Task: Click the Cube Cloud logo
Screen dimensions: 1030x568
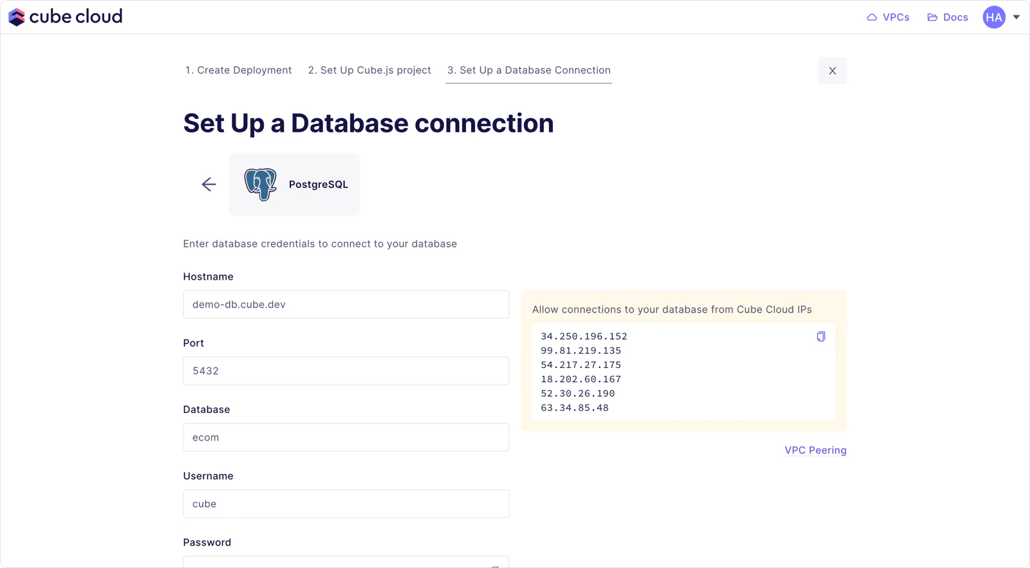Action: pyautogui.click(x=65, y=17)
